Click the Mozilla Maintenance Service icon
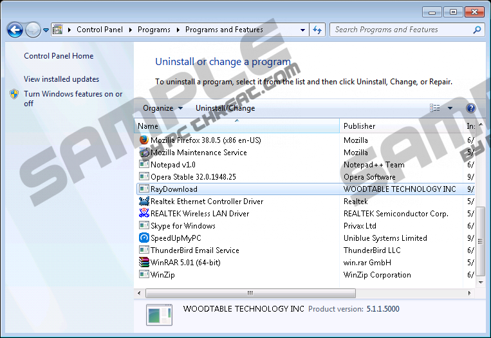 144,152
